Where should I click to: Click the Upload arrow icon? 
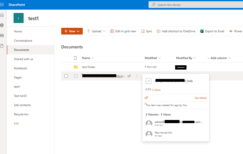88,31
